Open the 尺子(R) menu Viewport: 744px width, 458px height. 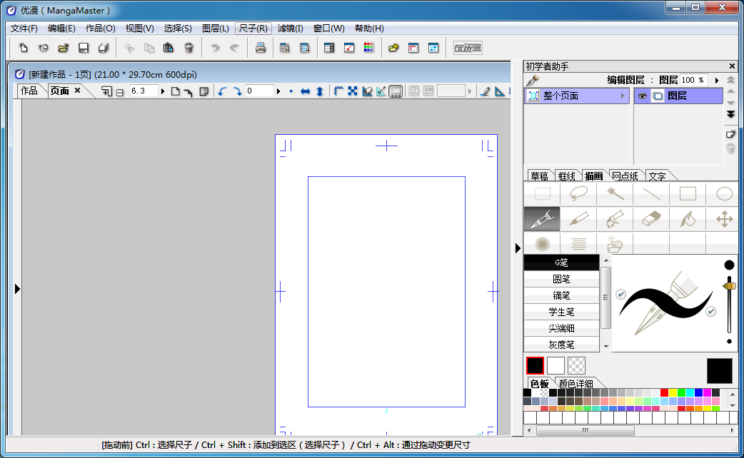(253, 29)
